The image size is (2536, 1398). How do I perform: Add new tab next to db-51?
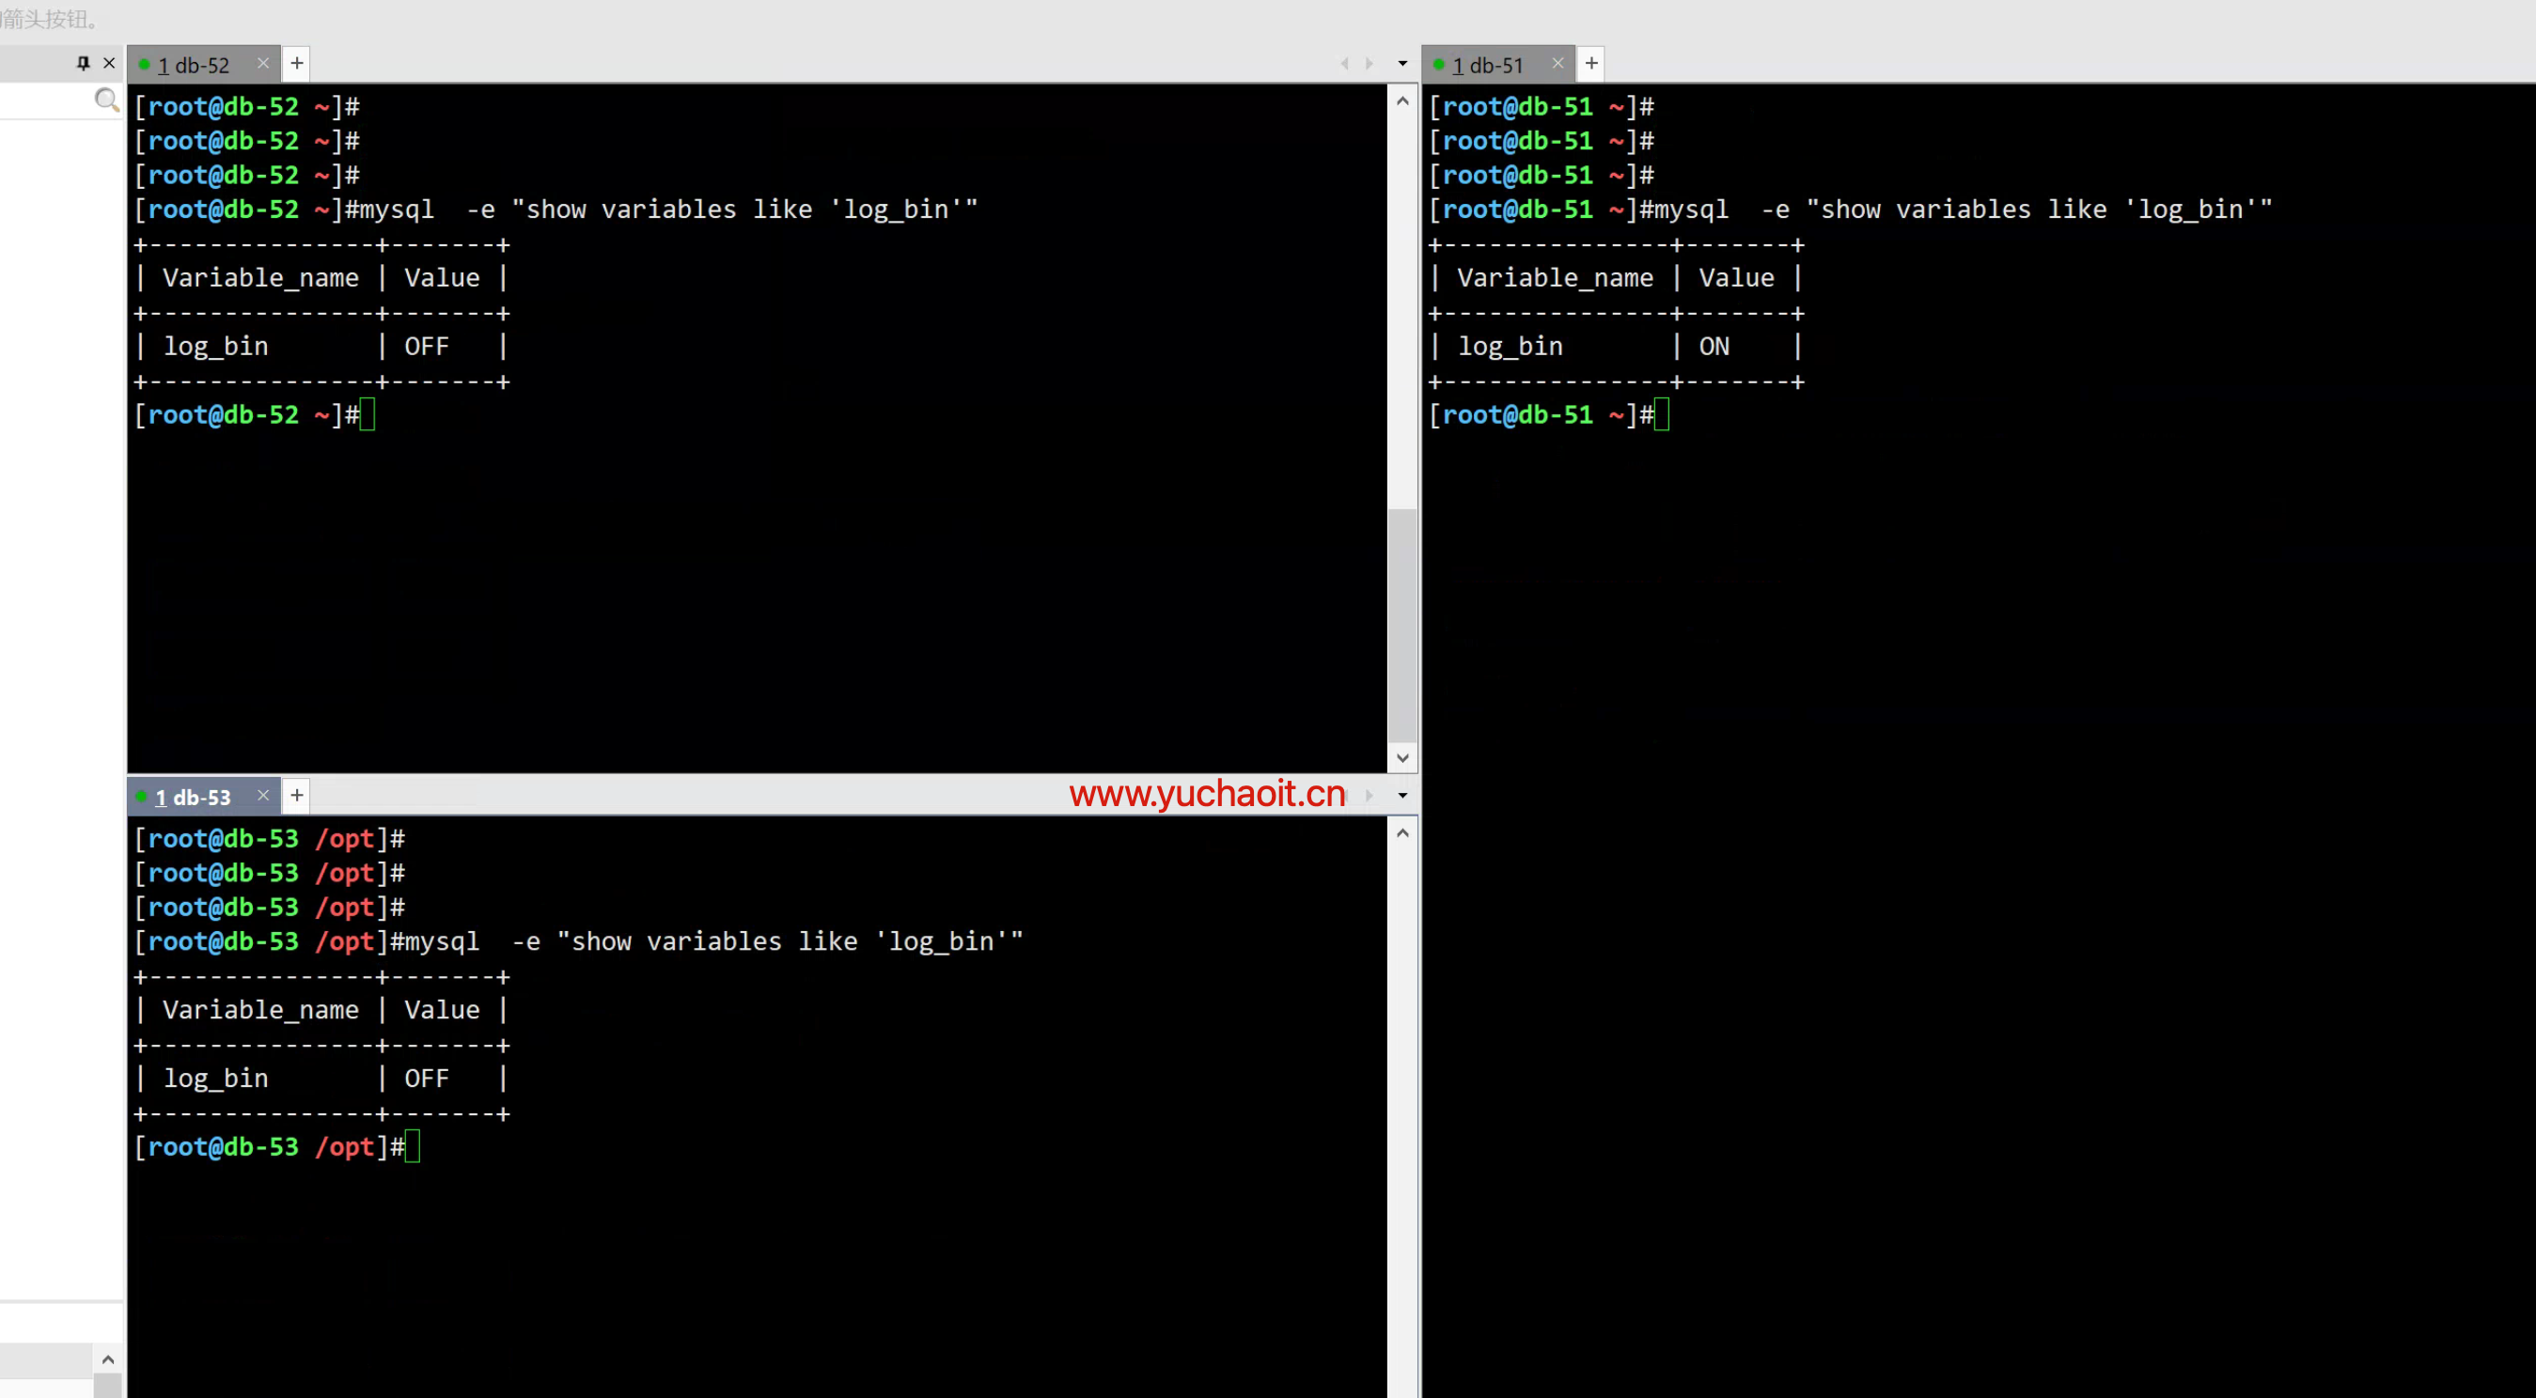[x=1591, y=63]
